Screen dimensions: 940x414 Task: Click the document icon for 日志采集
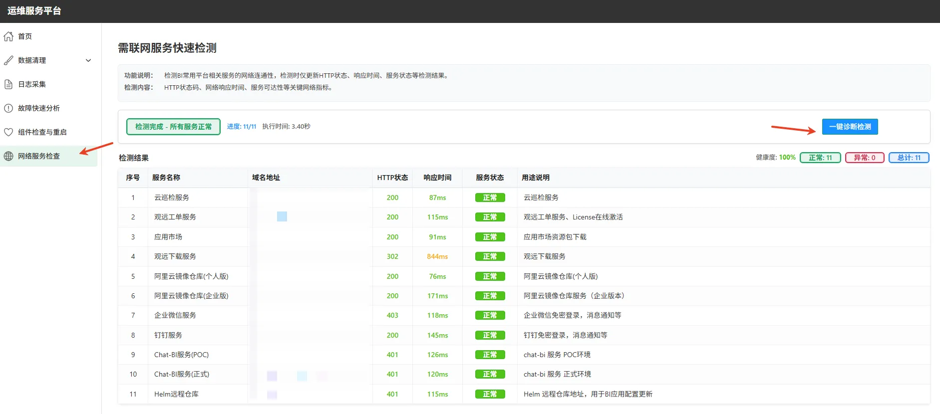pyautogui.click(x=8, y=84)
